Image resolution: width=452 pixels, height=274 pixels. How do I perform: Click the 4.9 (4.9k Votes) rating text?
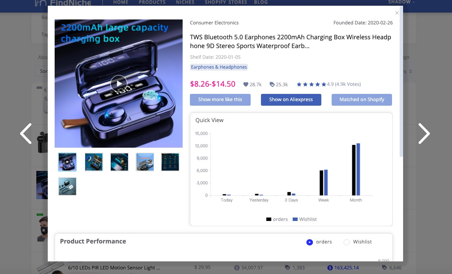(344, 84)
